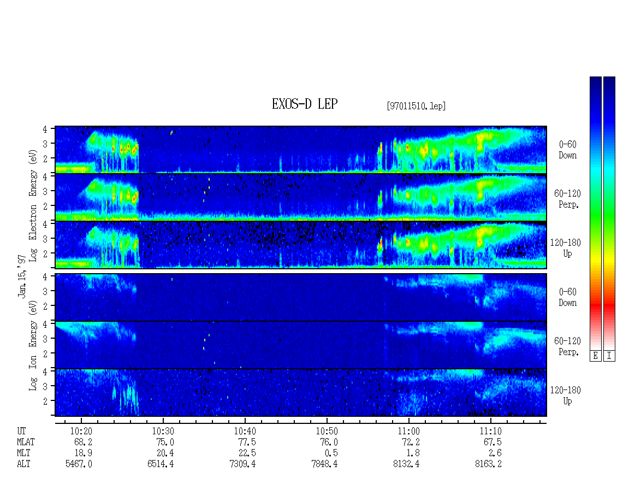The image size is (617, 478).
Task: Click the MLAT value 68.2
Action: 83,442
